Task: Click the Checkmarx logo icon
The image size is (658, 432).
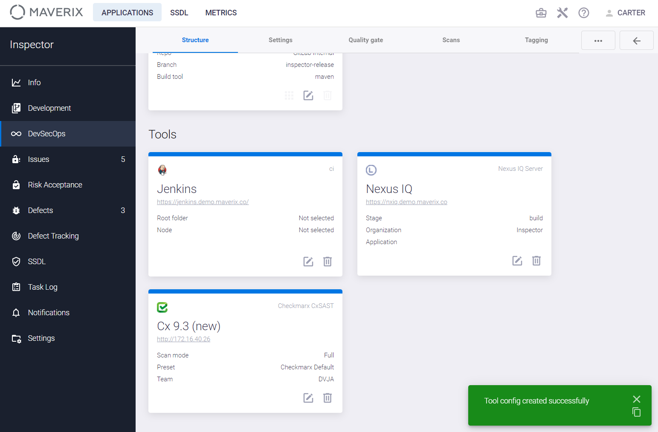Action: click(x=162, y=307)
